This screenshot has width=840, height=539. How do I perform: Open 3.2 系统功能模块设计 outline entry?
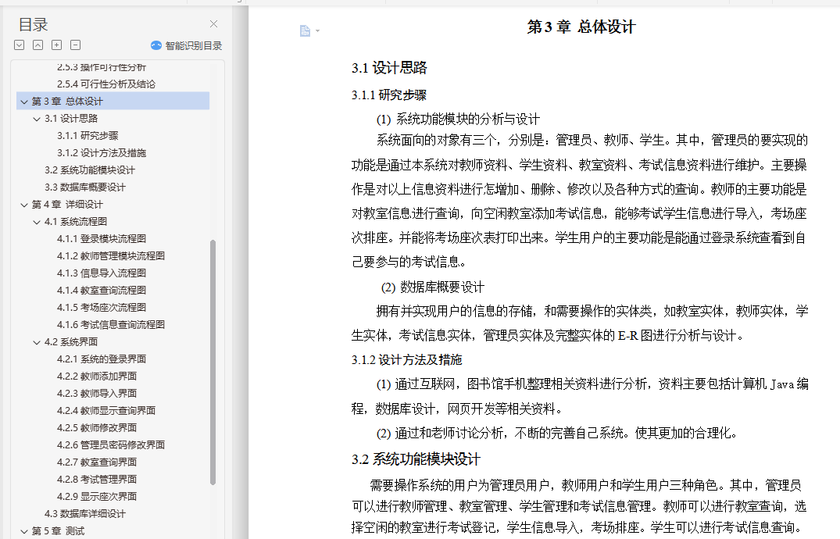click(x=89, y=170)
